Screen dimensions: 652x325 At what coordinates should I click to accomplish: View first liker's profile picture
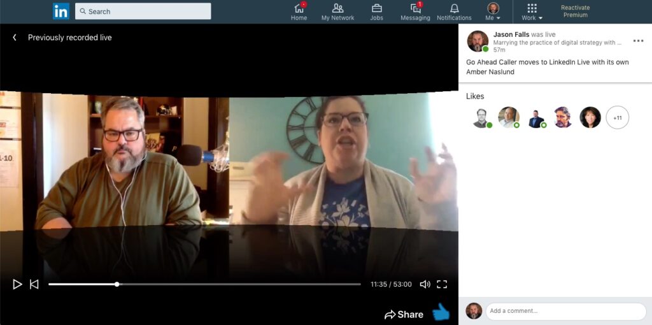[481, 117]
